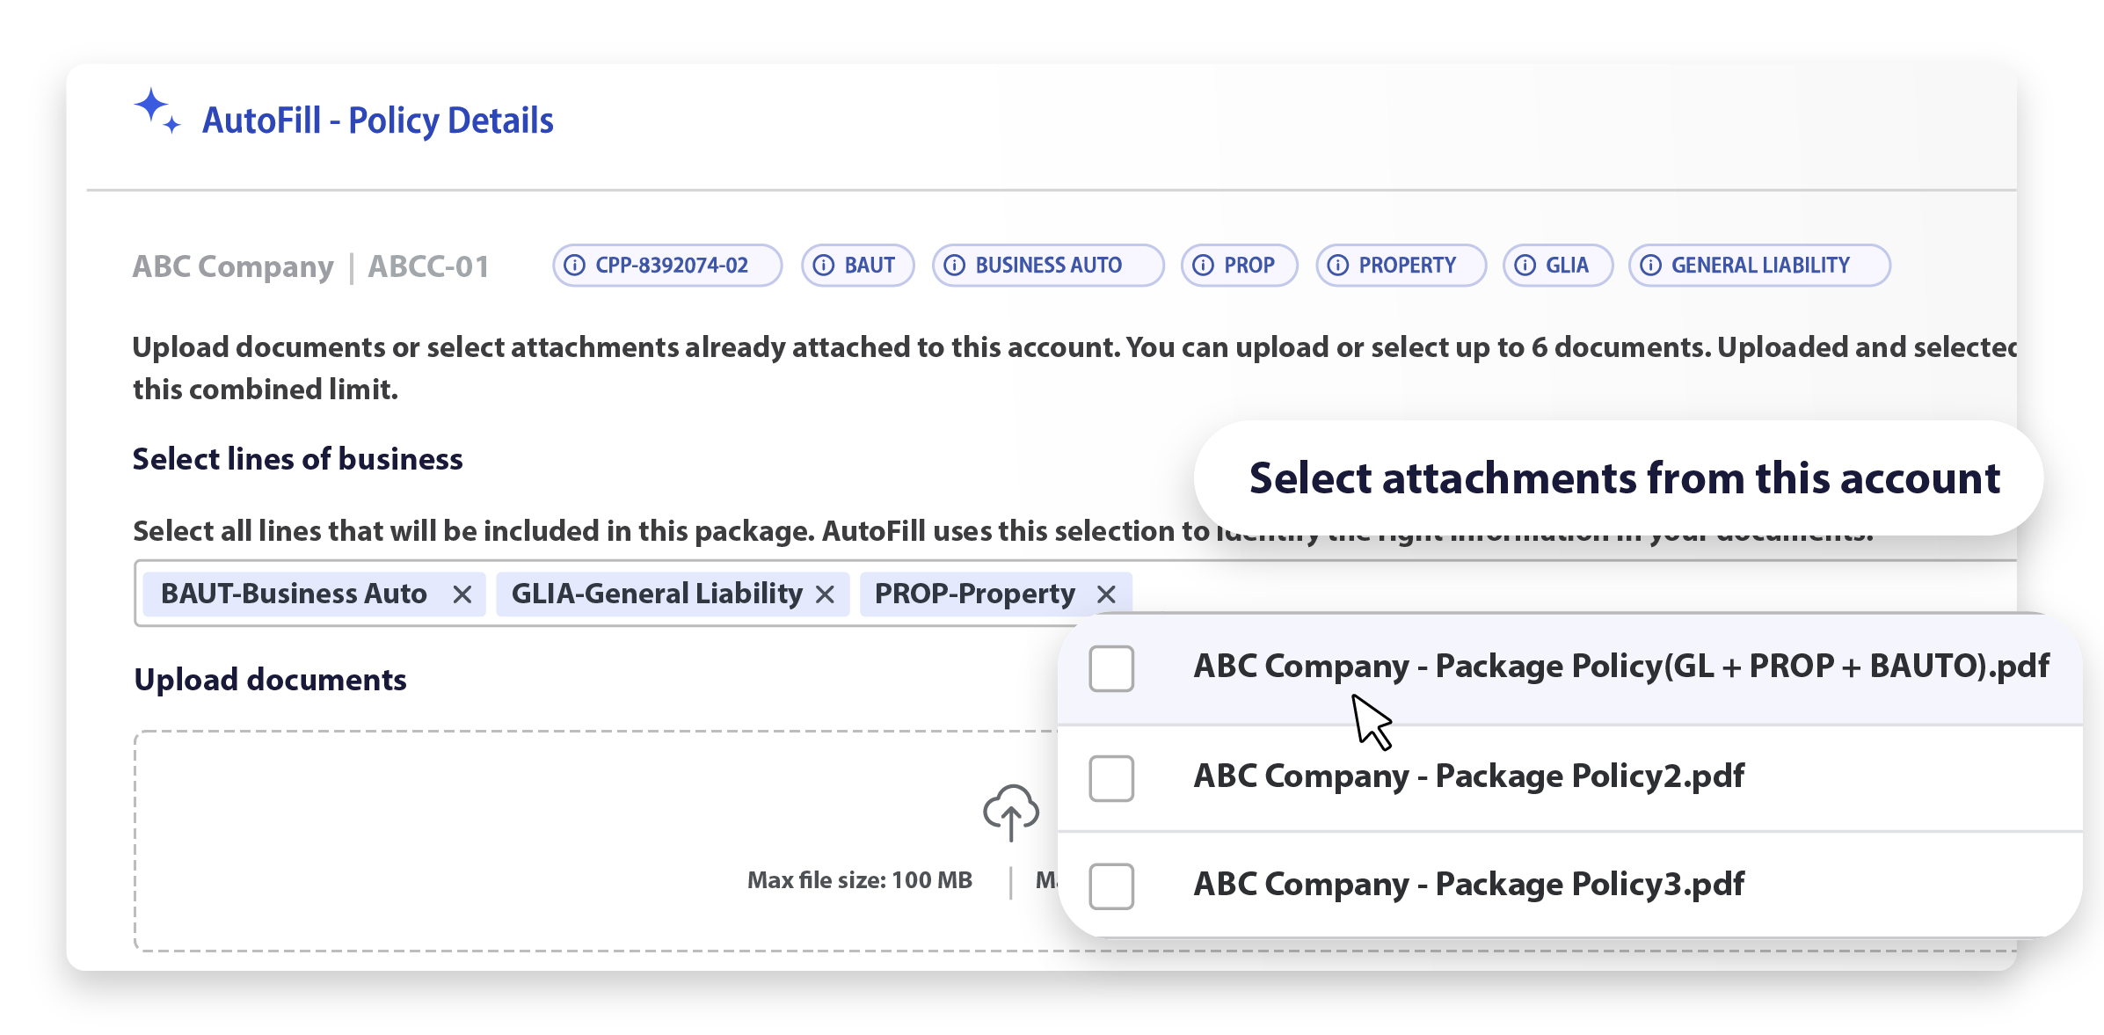
Task: Remove the BAUT-Business Auto tag
Action: pyautogui.click(x=462, y=595)
